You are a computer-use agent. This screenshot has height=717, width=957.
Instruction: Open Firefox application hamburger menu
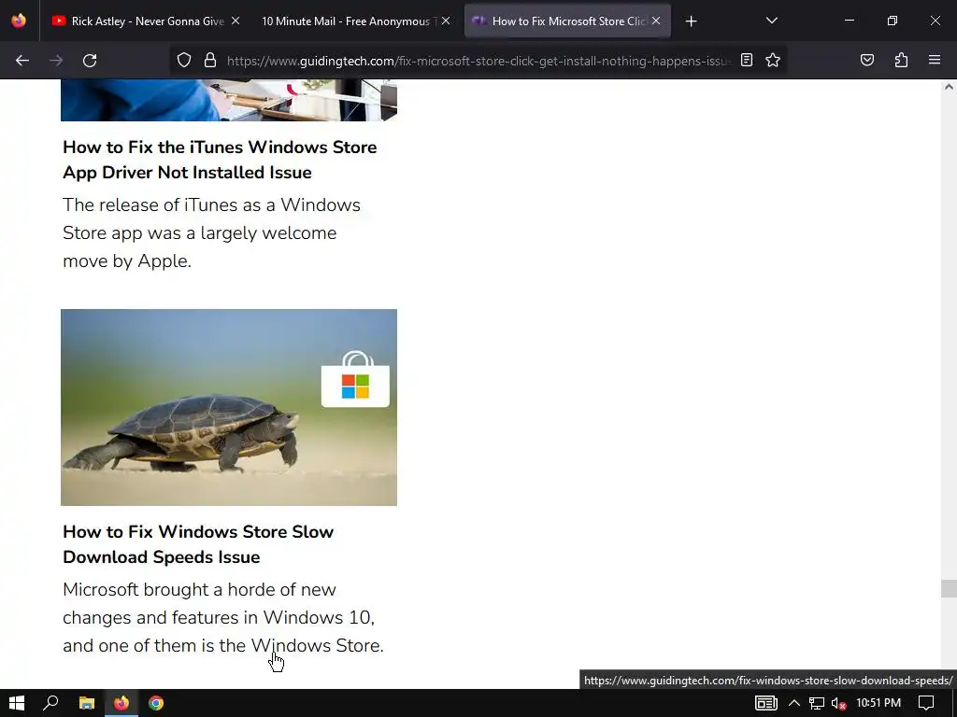935,60
